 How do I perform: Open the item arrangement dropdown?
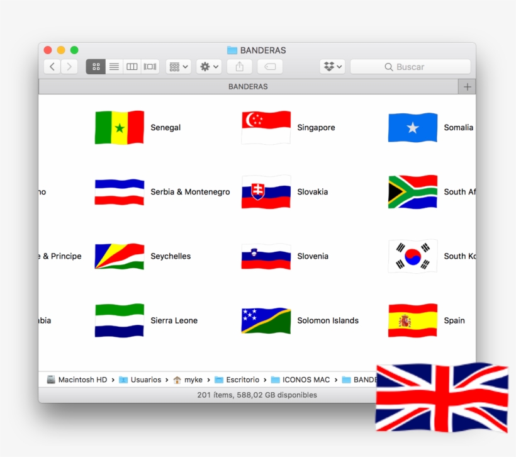[178, 67]
